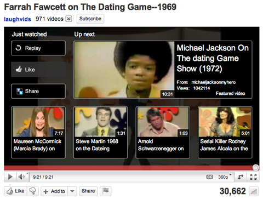
Task: Click the Add to button
Action: (x=54, y=191)
